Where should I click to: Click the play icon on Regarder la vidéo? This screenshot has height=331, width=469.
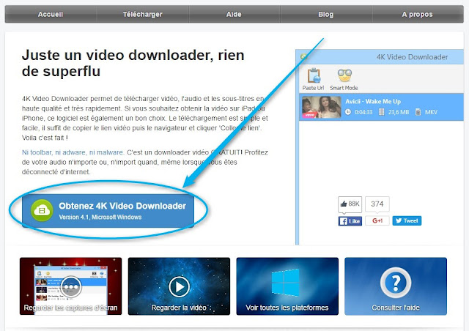(179, 286)
